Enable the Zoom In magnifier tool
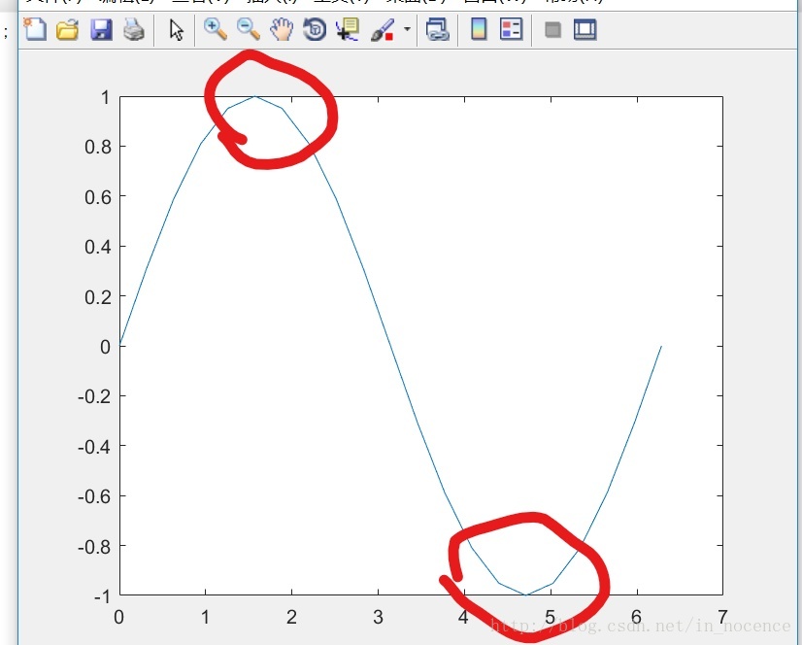Image resolution: width=802 pixels, height=645 pixels. (215, 30)
